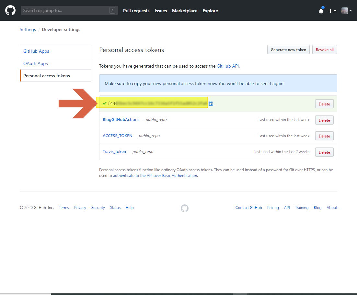Viewport: 357px width, 295px height.
Task: Go to Marketplace
Action: coord(185,11)
